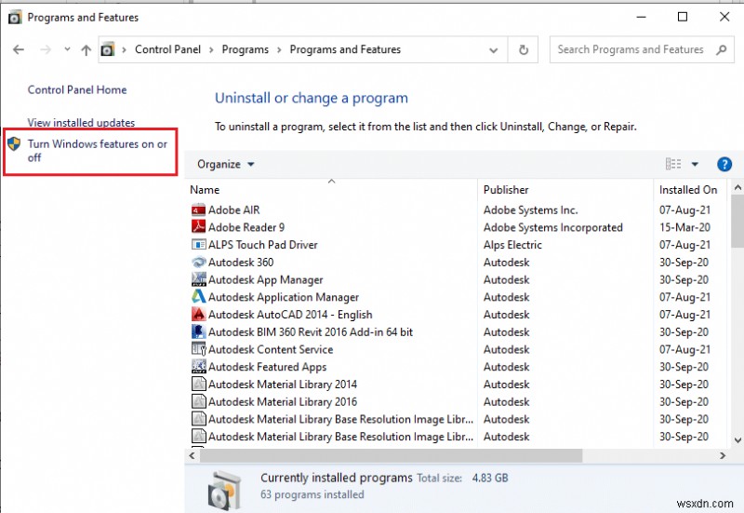Click the horizontal scrollbar thumb

[391, 455]
